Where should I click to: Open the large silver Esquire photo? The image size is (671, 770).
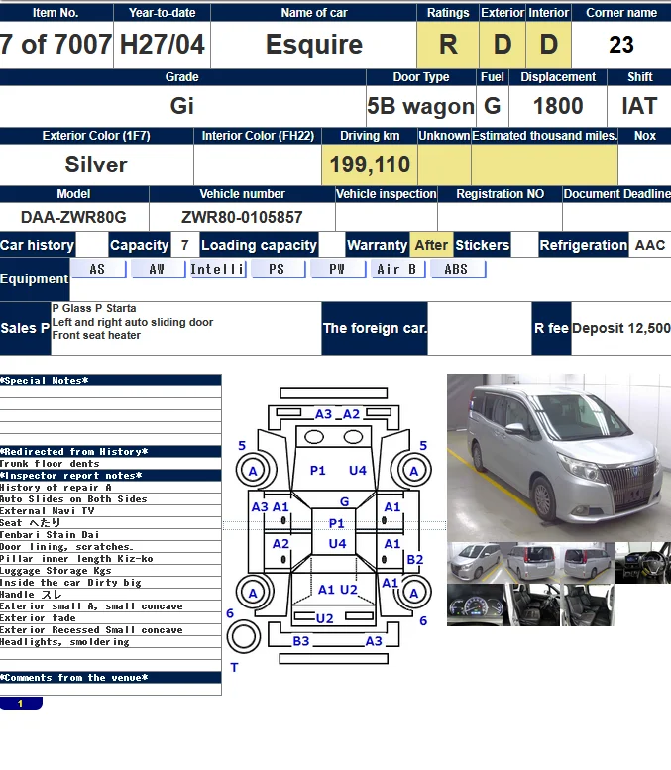pos(559,457)
